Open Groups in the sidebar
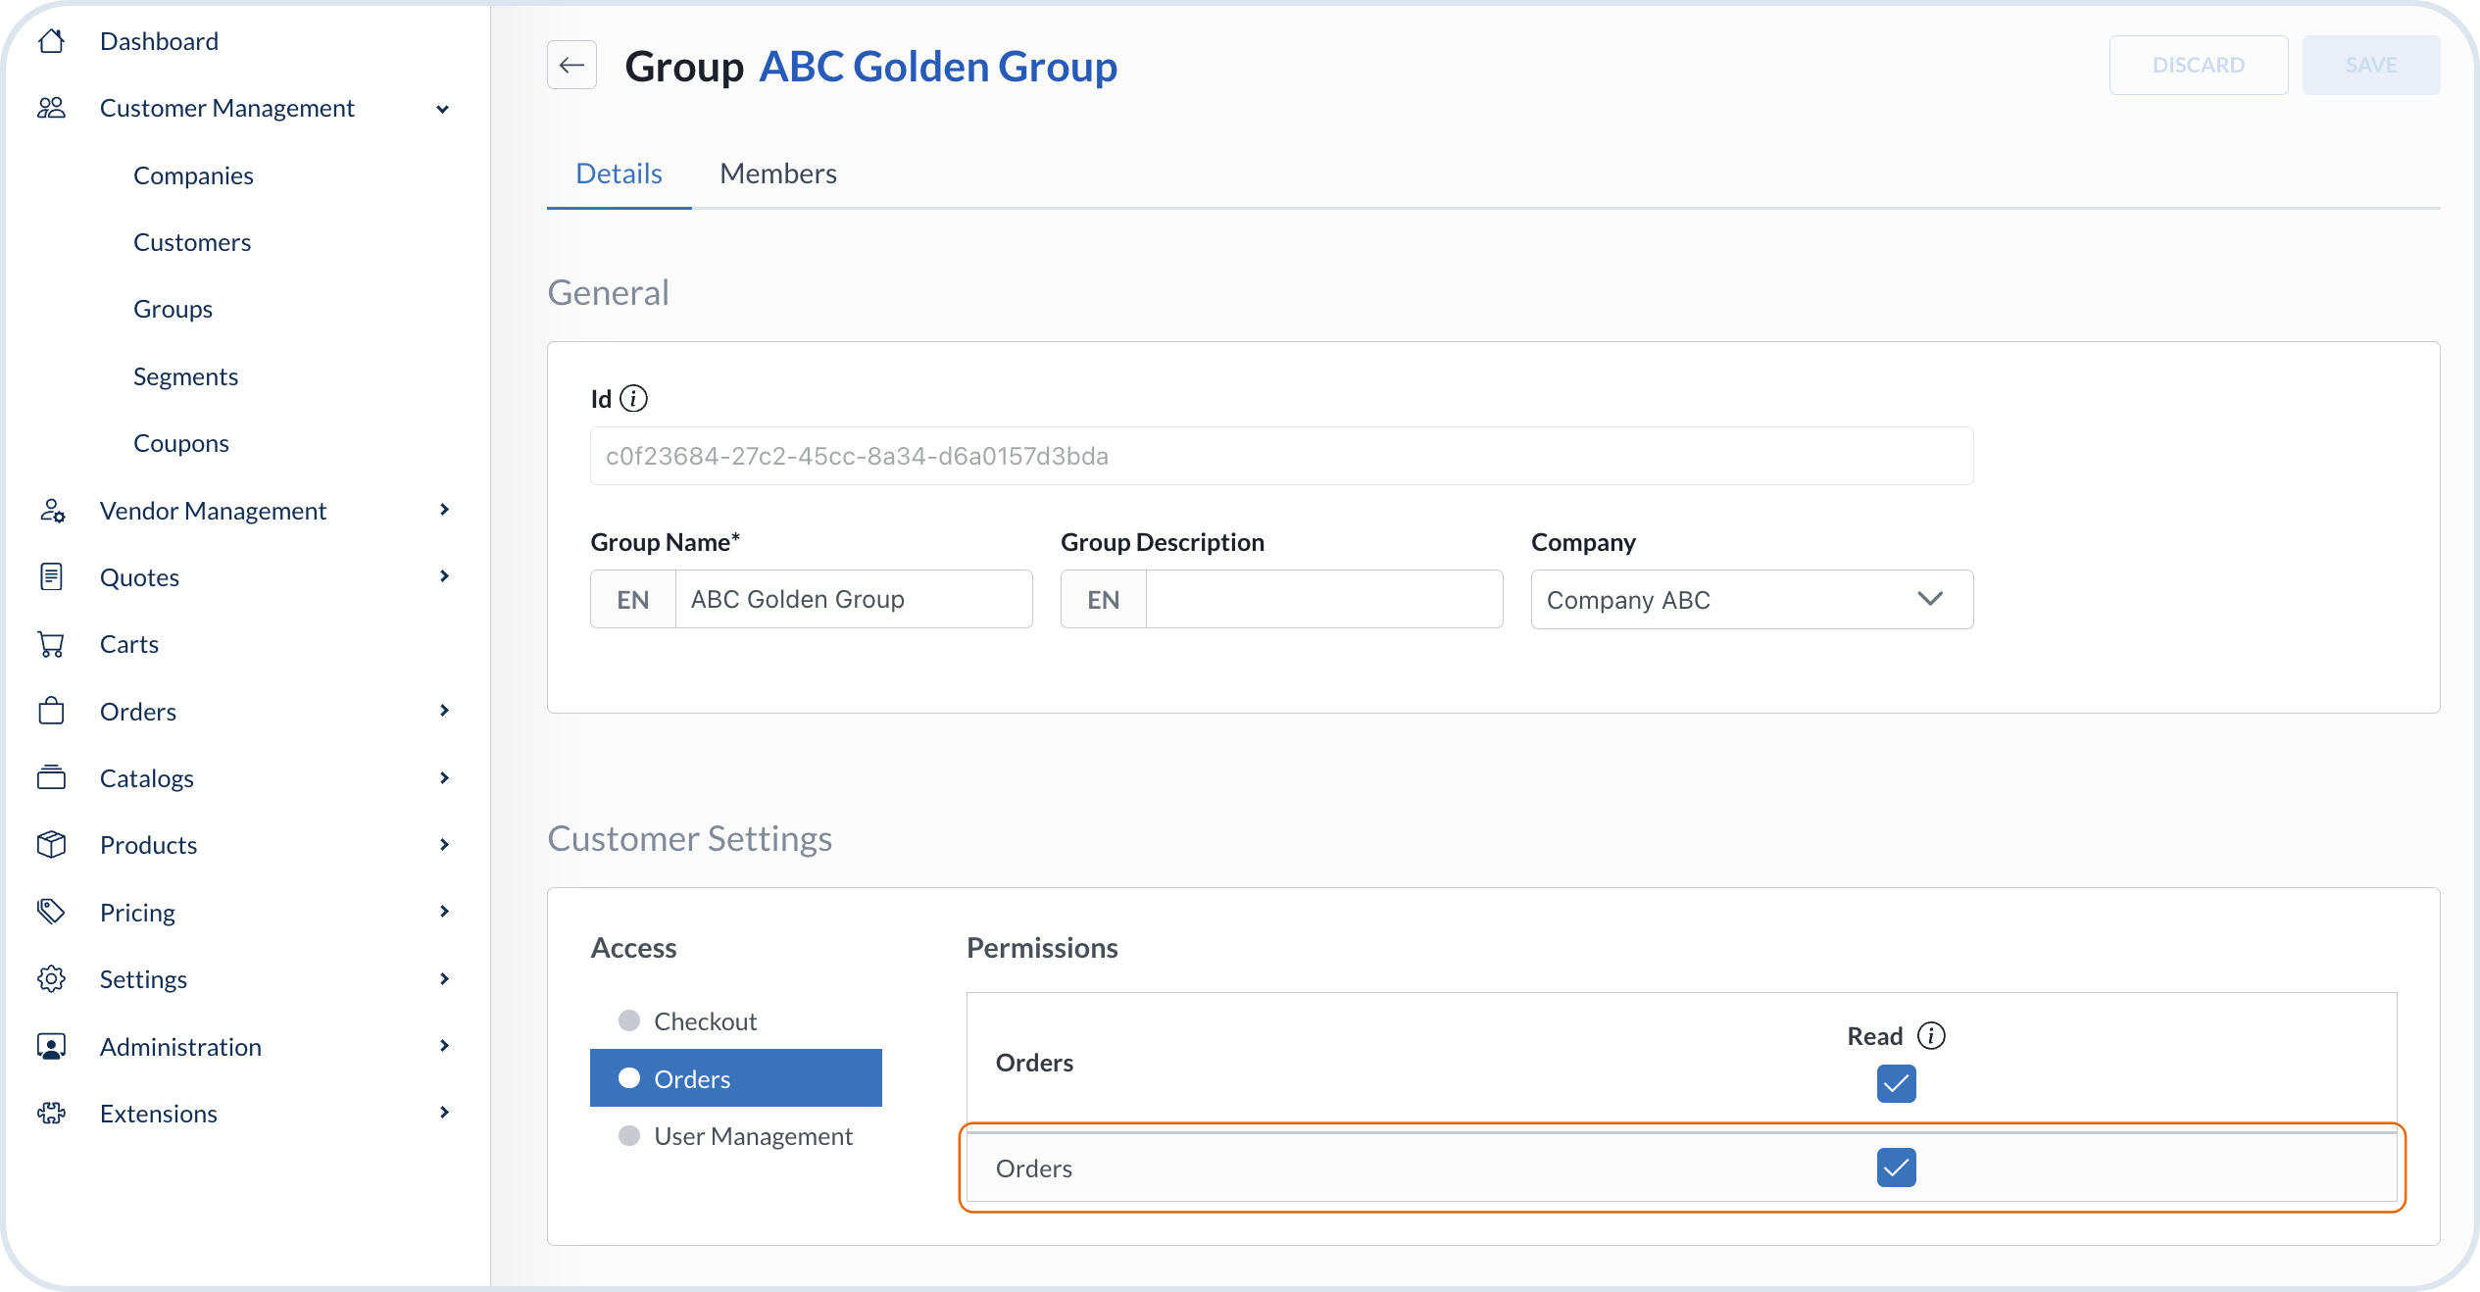The width and height of the screenshot is (2480, 1292). click(x=173, y=309)
